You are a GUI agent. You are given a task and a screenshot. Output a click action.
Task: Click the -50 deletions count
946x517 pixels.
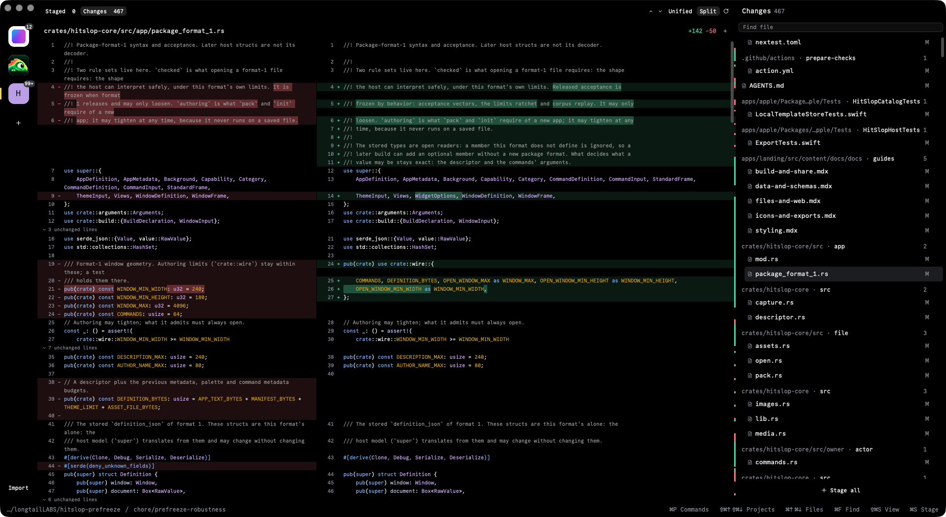pos(711,31)
